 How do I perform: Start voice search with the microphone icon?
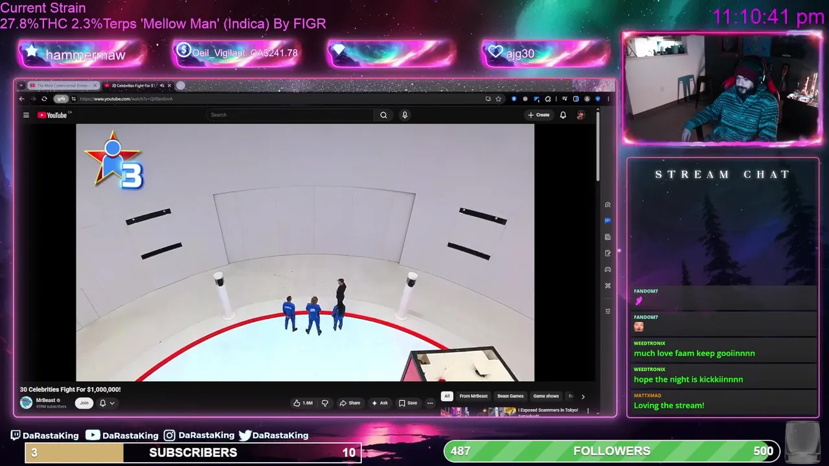[405, 115]
